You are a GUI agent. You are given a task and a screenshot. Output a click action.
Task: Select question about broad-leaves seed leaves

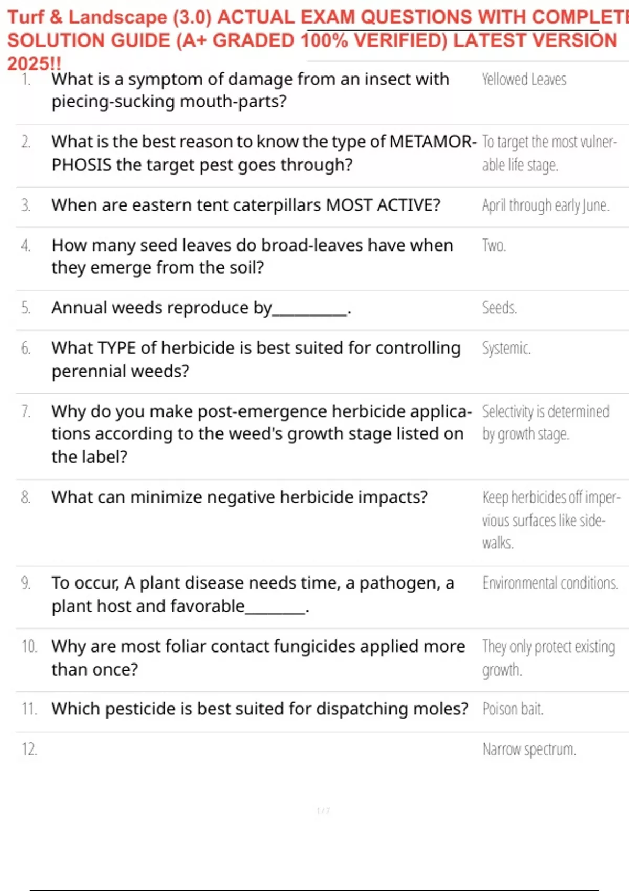pyautogui.click(x=252, y=256)
